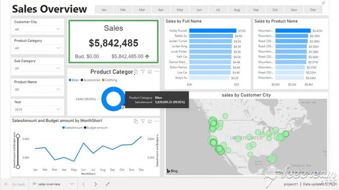Select the Jun month button
Image resolution: width=339 pixels, height=190 pixels.
199,9
